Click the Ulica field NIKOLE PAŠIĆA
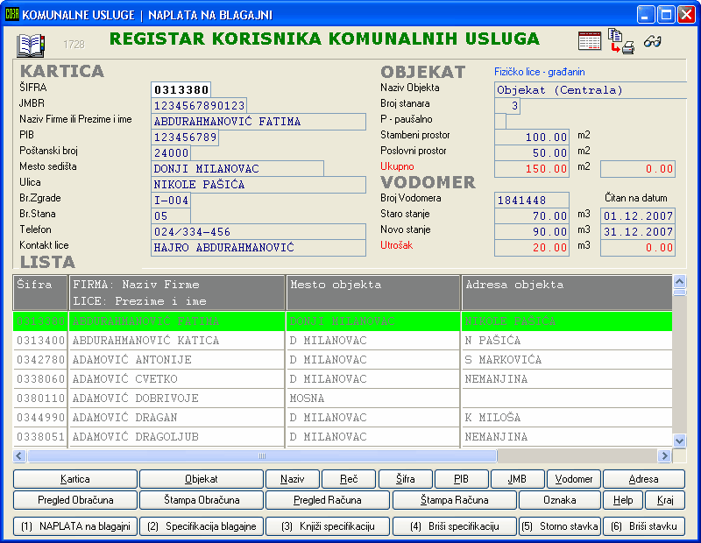The width and height of the screenshot is (701, 543). tap(258, 185)
